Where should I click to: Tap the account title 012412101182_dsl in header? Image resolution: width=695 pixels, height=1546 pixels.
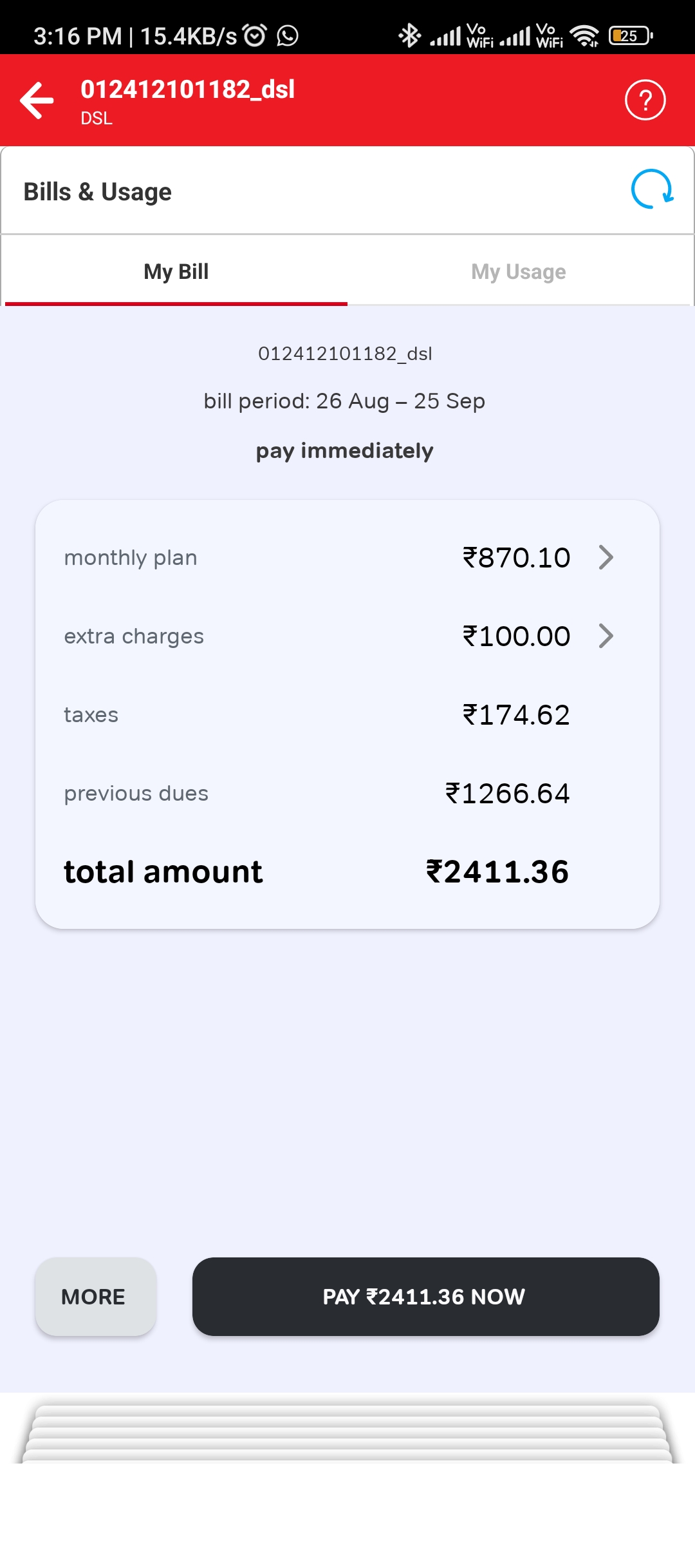[x=187, y=90]
